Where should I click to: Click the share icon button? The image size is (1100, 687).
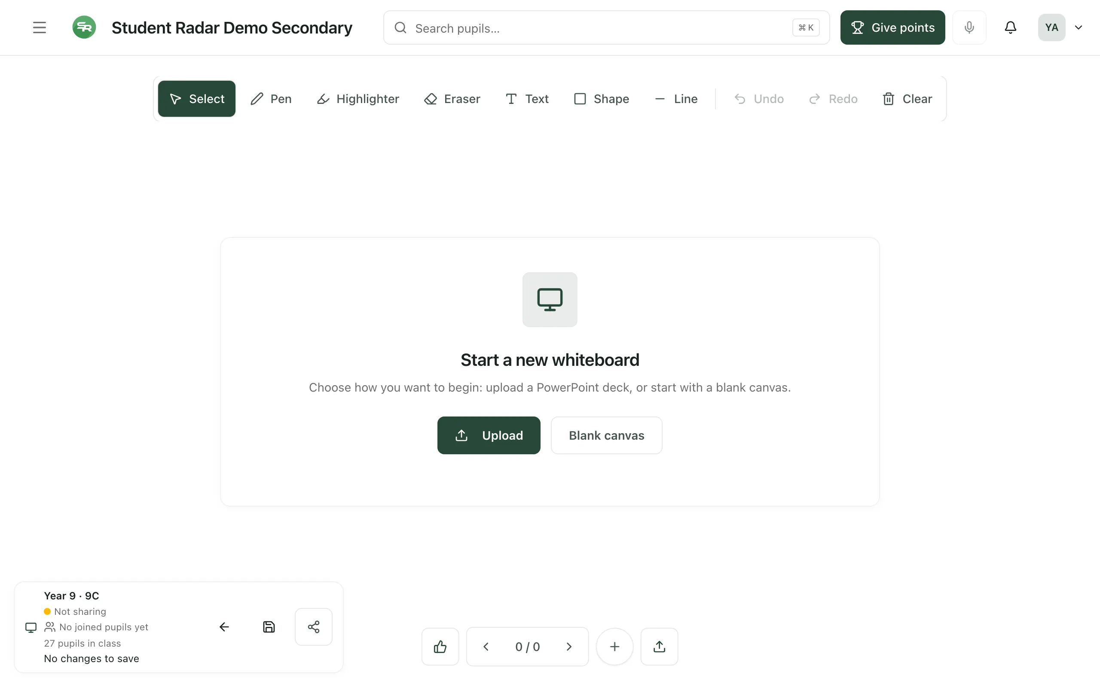314,627
